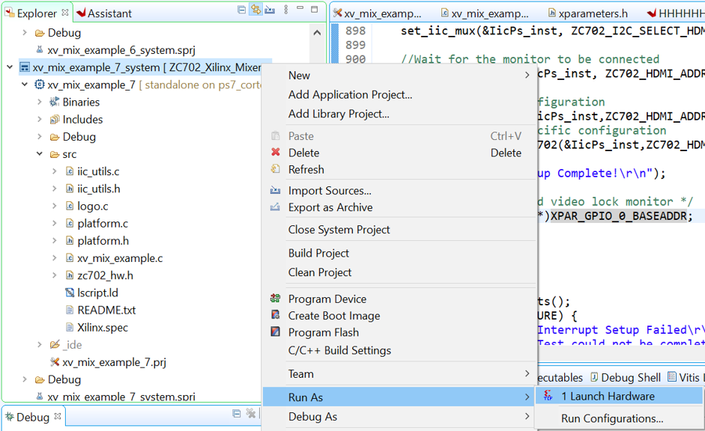
Task: Select xv_mix_example_6_system.sprj file
Action: pos(121,50)
